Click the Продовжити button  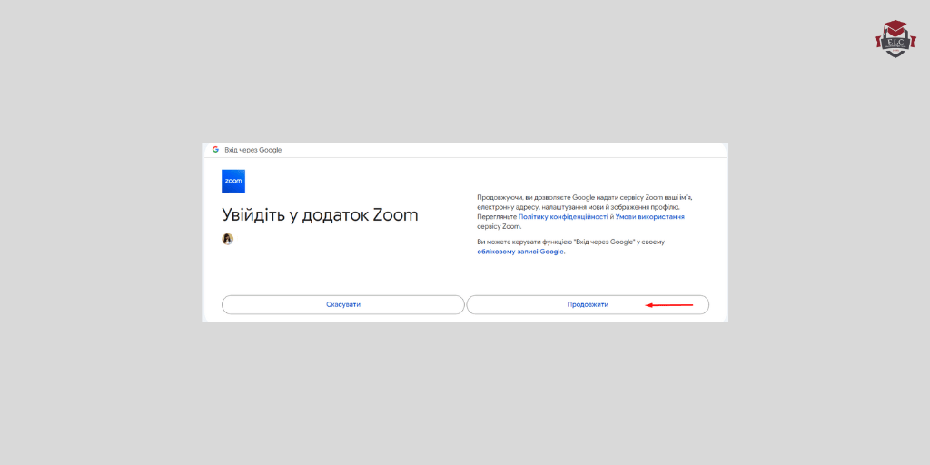click(588, 305)
